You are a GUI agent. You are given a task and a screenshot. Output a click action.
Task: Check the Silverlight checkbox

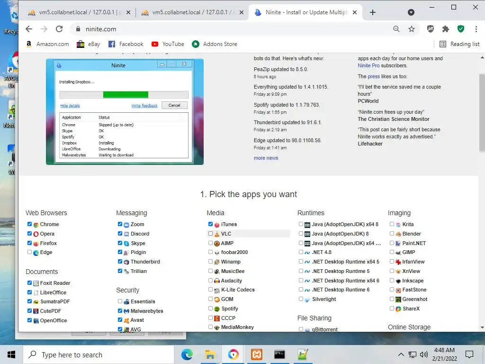click(301, 299)
